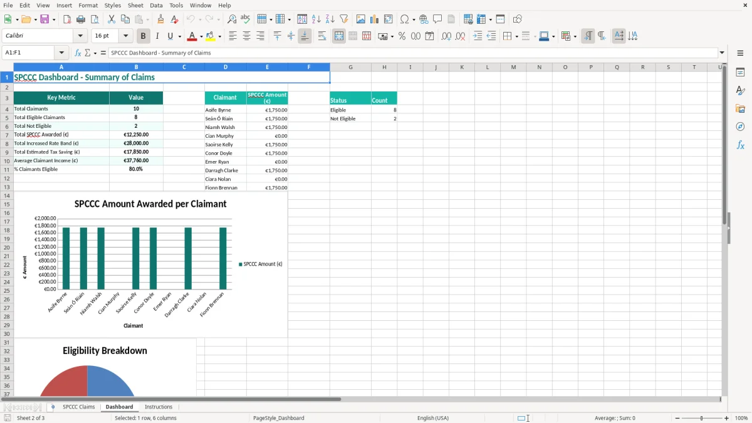Open the File menu
The width and height of the screenshot is (752, 423).
coord(8,5)
